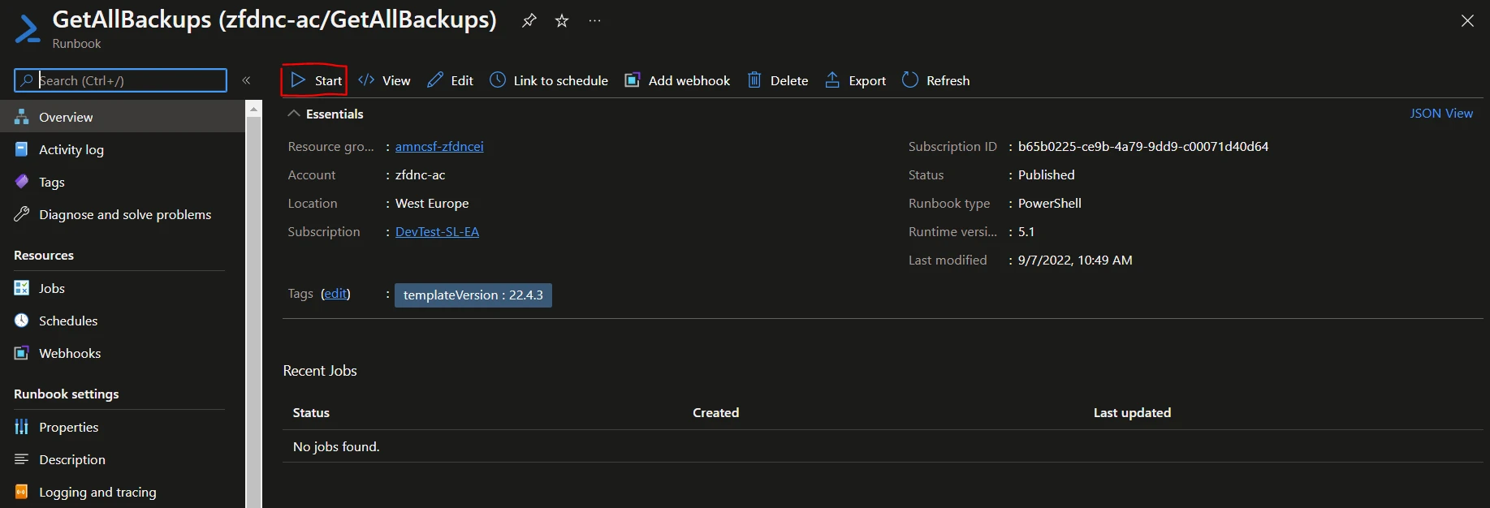Mark the runbook as favorite with the star
Image resolution: width=1490 pixels, height=508 pixels.
[562, 20]
